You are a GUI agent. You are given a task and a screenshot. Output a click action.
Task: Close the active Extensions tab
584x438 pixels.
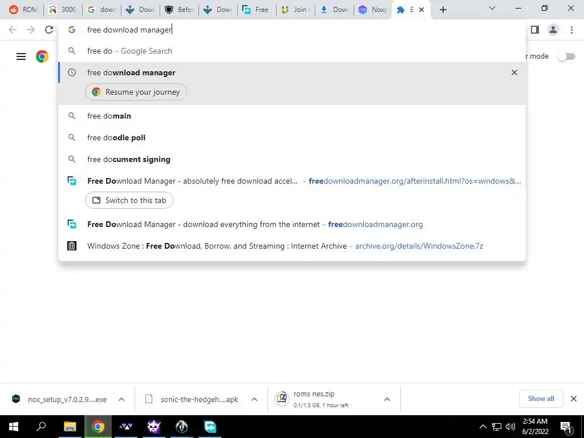coord(421,10)
